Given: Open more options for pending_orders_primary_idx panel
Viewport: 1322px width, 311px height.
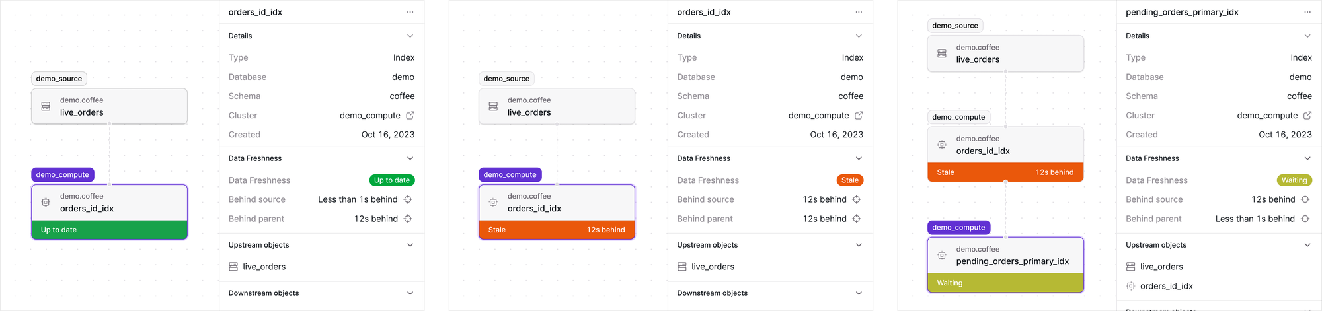Looking at the screenshot, I should click(1307, 12).
